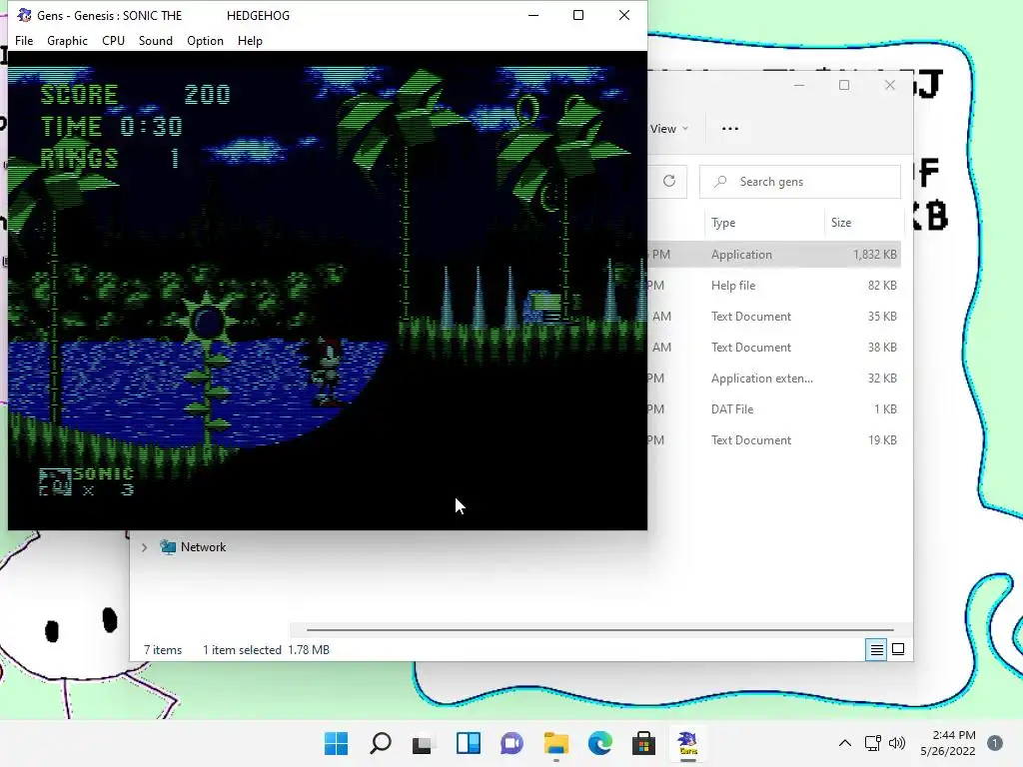Switch Explorer to Large icons view
This screenshot has height=767, width=1023.
898,649
